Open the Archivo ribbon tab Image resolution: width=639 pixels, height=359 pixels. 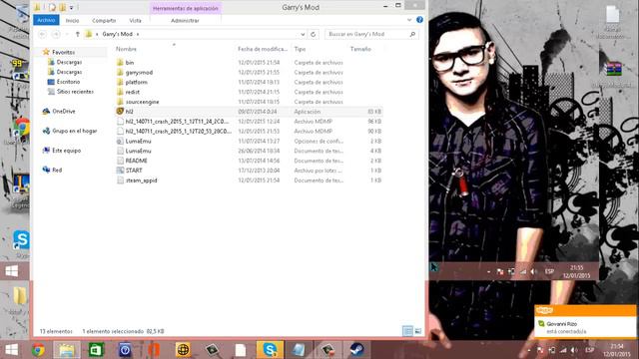tap(46, 20)
